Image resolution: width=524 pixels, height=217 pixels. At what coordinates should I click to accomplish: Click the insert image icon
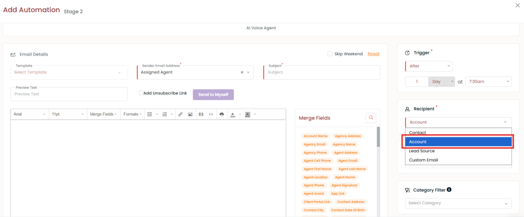[x=190, y=114]
